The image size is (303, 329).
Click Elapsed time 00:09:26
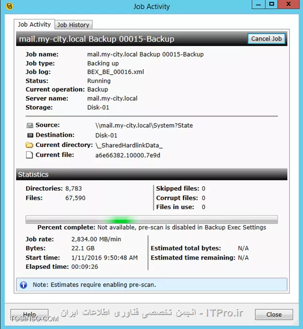pyautogui.click(x=84, y=267)
